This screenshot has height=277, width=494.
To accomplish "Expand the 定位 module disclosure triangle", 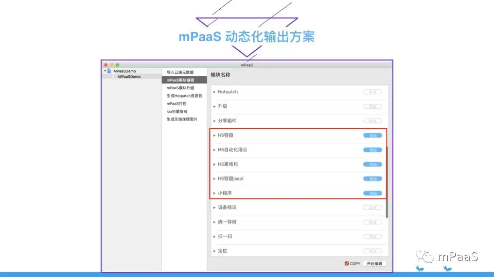I will click(214, 251).
